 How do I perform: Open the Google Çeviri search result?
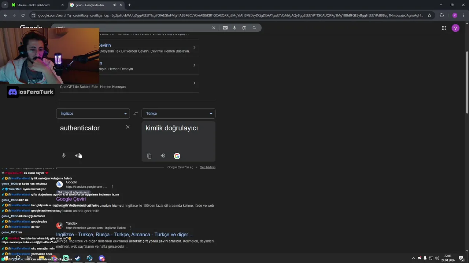[71, 199]
